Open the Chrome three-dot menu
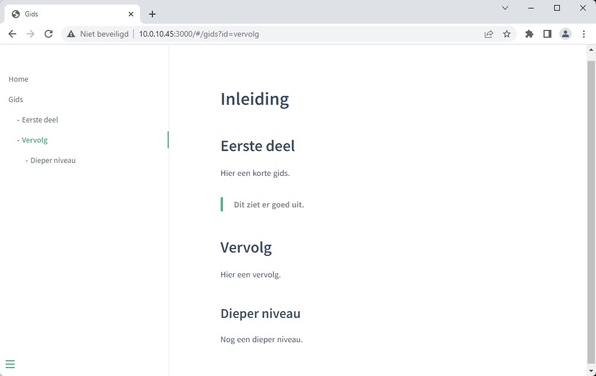The image size is (596, 376). (584, 34)
